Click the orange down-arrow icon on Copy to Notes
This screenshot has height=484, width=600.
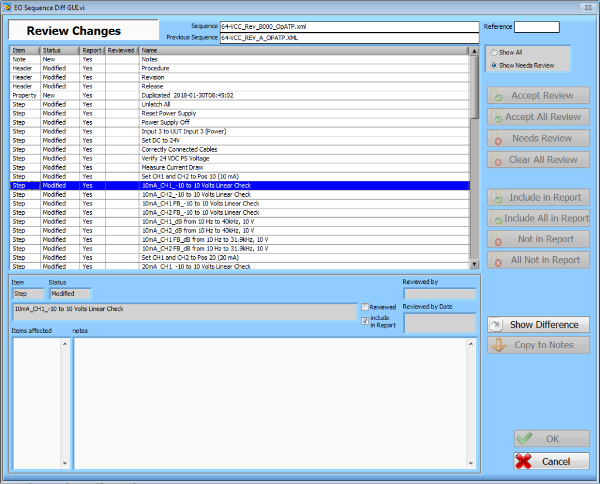click(499, 345)
